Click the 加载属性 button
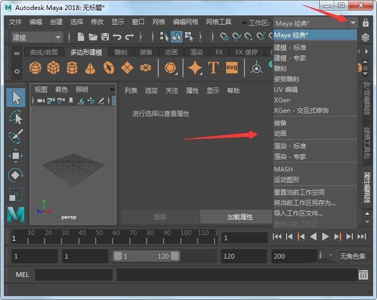The width and height of the screenshot is (377, 300). click(x=240, y=217)
